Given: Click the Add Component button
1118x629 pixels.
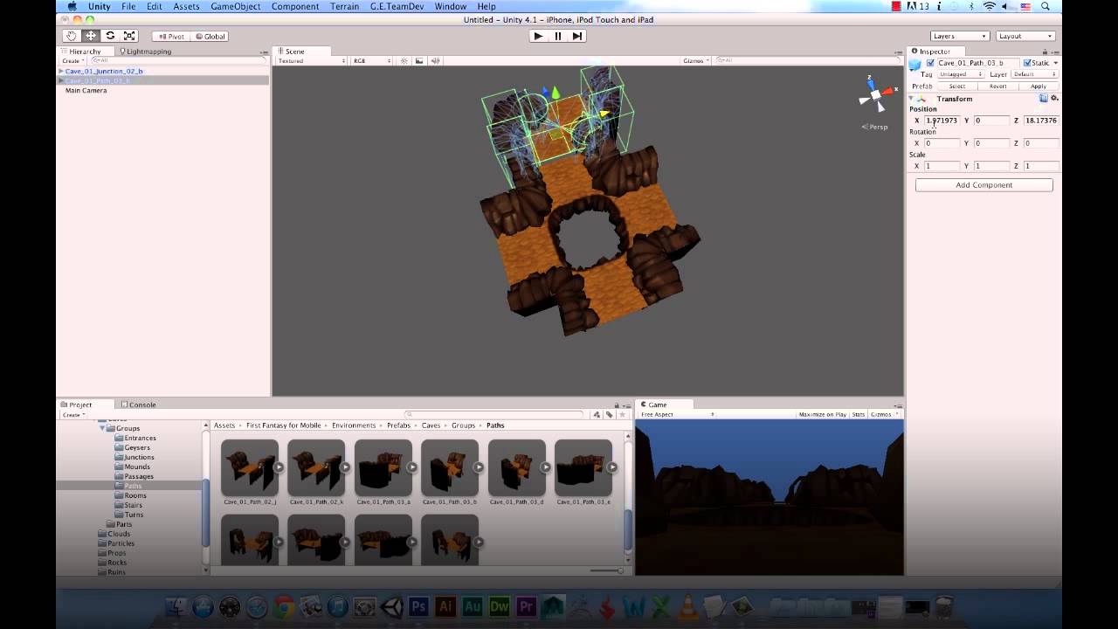Looking at the screenshot, I should pos(984,185).
